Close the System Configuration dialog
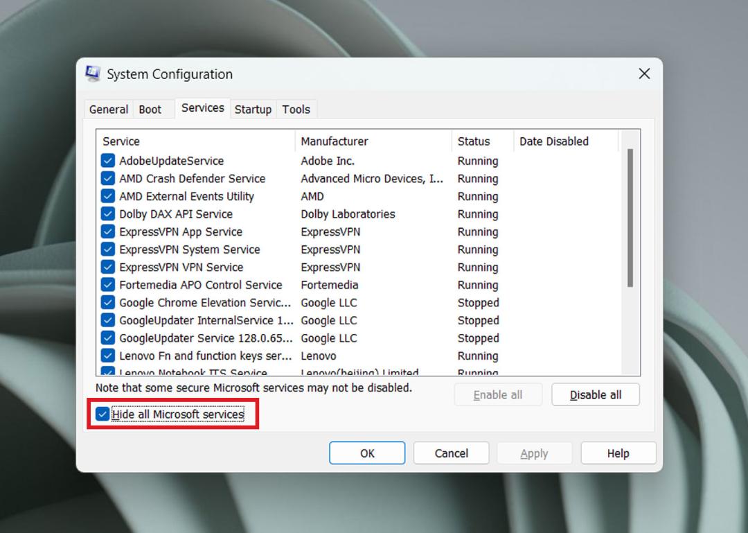Screen dimensions: 748x533 coord(645,73)
